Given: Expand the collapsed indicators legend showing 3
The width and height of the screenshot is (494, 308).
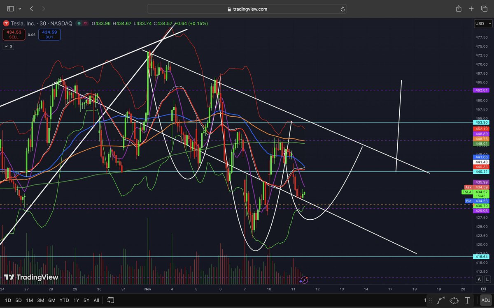Looking at the screenshot, I should [8, 46].
